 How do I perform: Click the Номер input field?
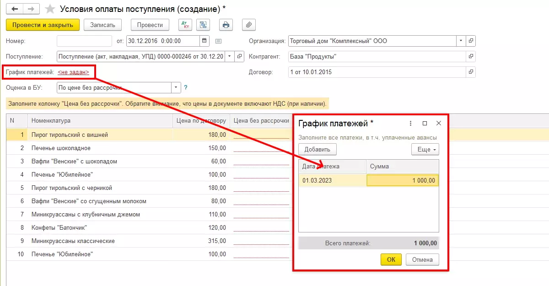(x=84, y=41)
